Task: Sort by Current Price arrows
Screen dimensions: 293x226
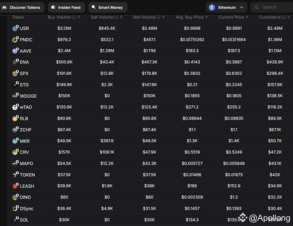Action: tap(247, 17)
